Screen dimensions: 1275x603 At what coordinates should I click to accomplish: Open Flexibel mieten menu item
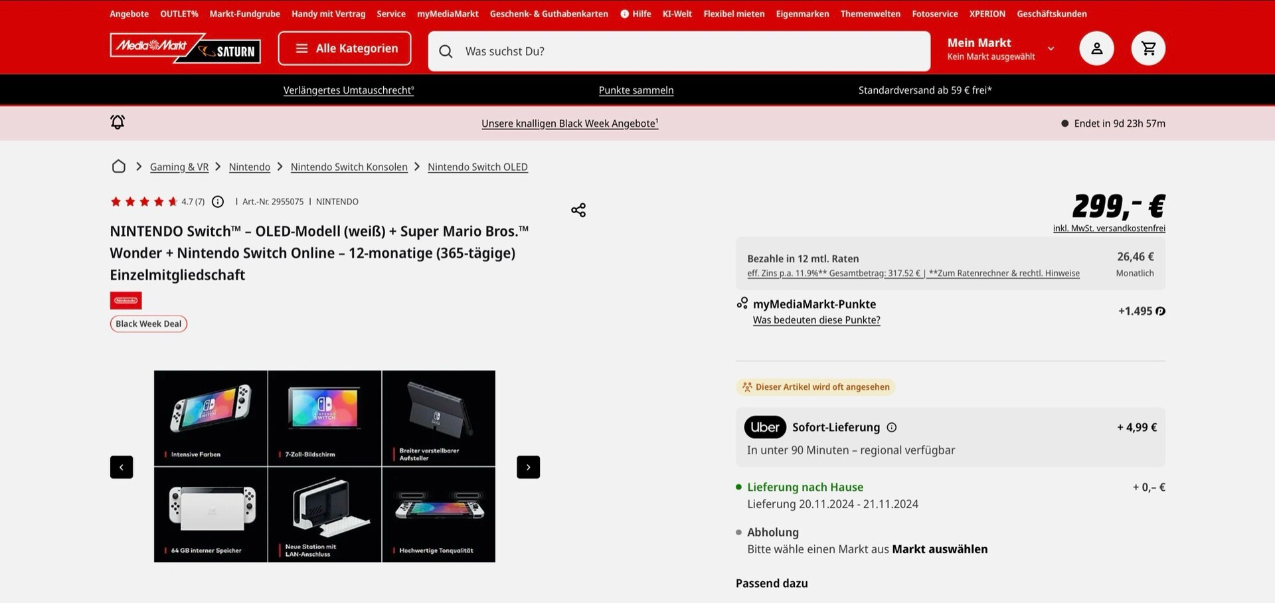[x=734, y=14]
